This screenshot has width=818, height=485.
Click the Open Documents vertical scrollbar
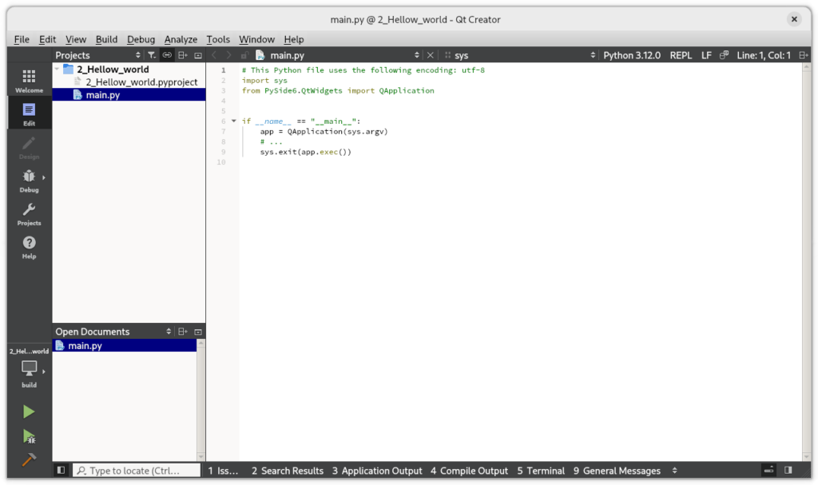pos(201,400)
